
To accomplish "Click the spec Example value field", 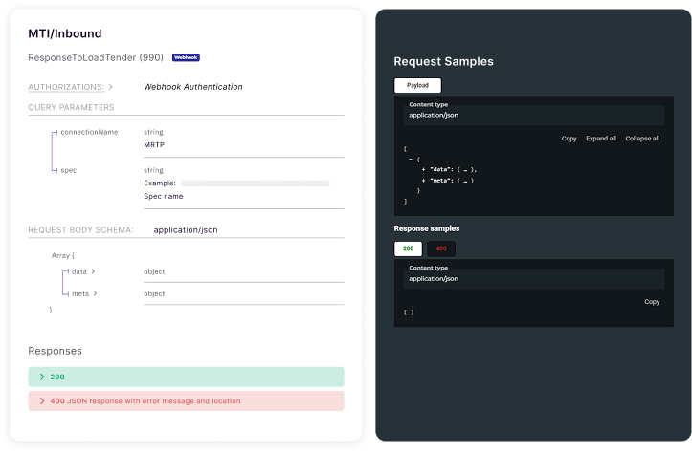I will pyautogui.click(x=256, y=183).
